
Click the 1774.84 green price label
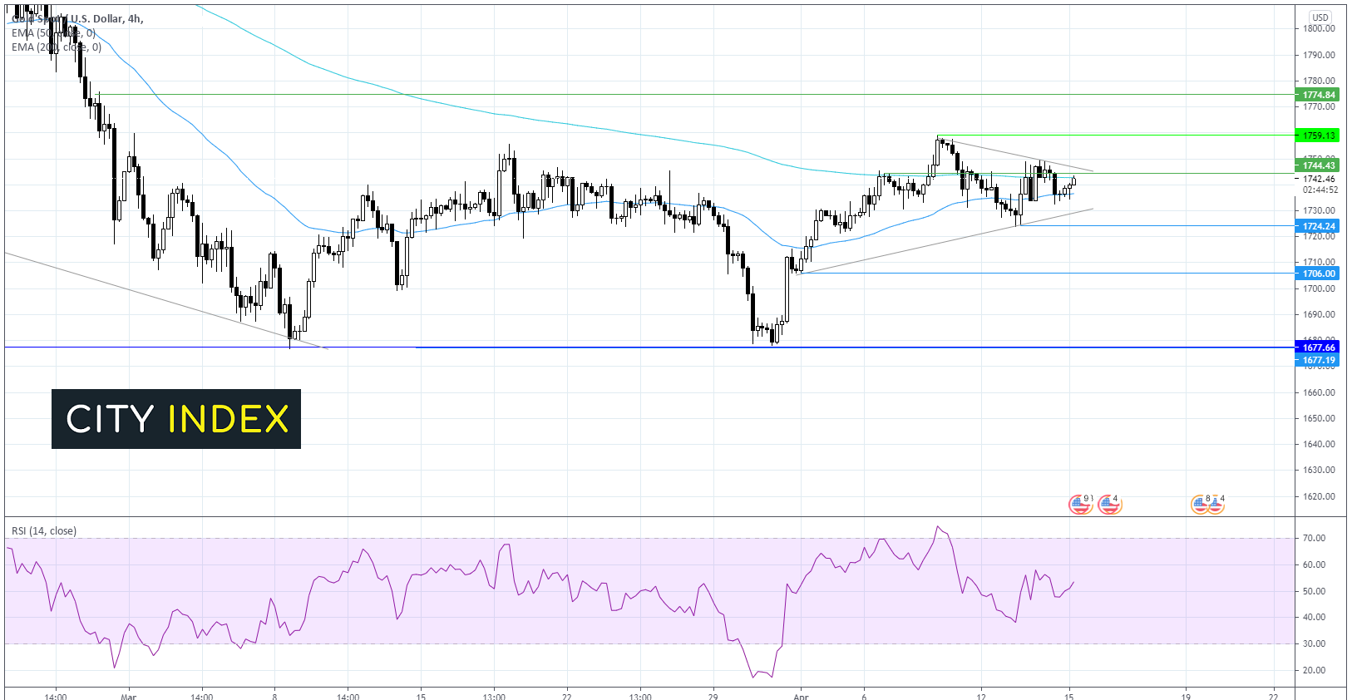pyautogui.click(x=1319, y=95)
